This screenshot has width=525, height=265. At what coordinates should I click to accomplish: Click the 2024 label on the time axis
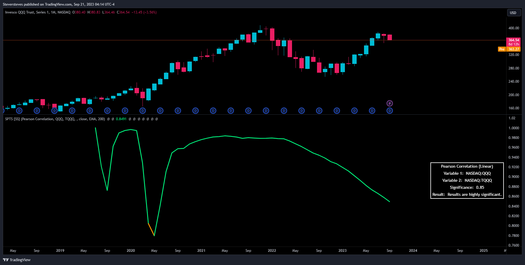click(413, 251)
